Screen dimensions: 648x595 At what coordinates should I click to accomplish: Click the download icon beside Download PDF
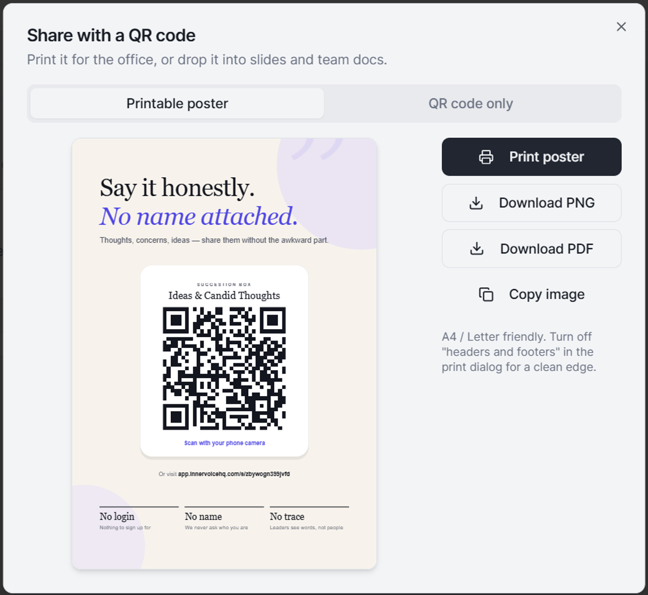click(477, 249)
